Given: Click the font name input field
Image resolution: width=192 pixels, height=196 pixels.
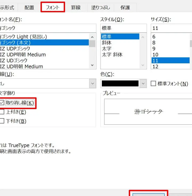Looking at the screenshot, I should coord(48,28).
